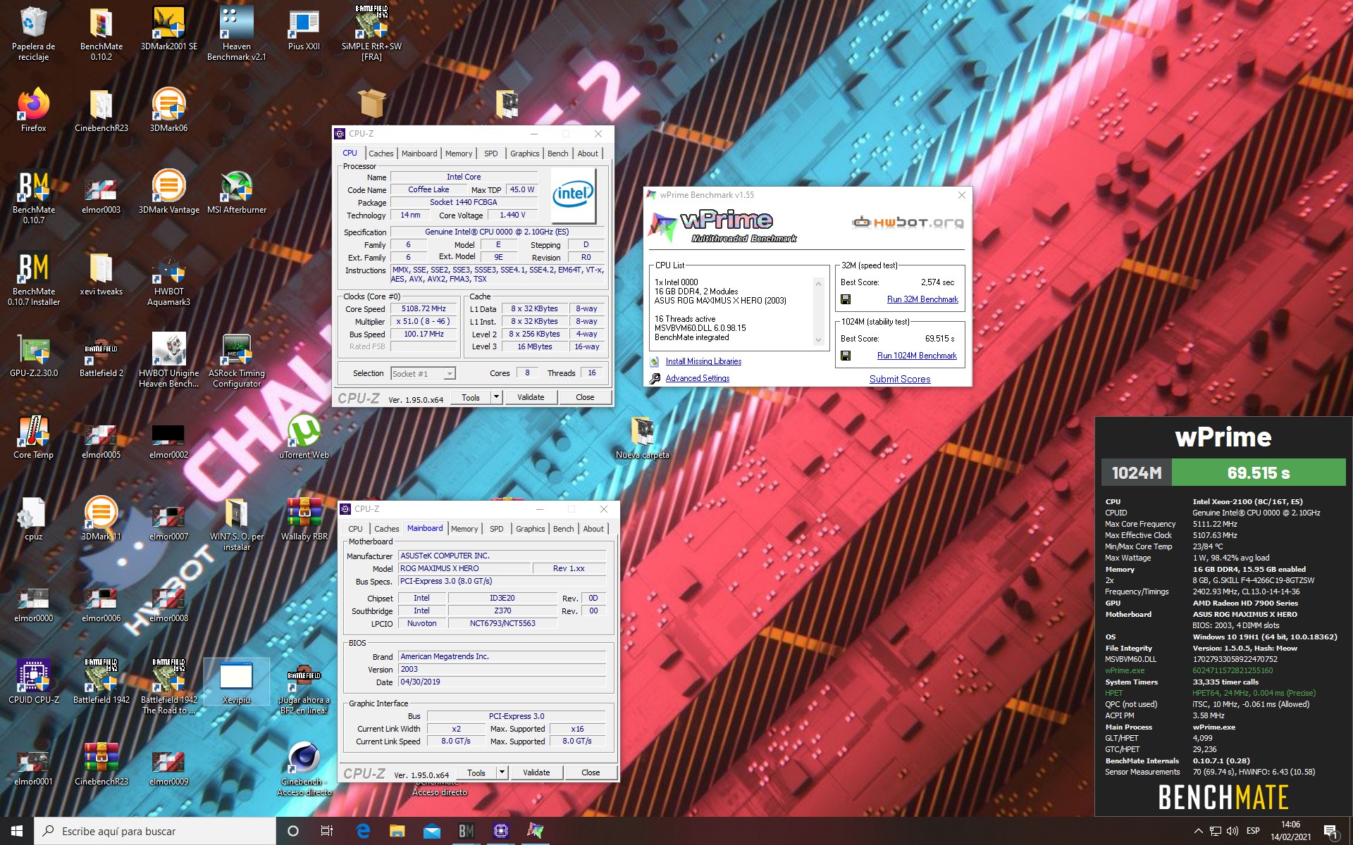Image resolution: width=1353 pixels, height=845 pixels.
Task: Open Memory tab in upper CPU-Z
Action: [459, 154]
